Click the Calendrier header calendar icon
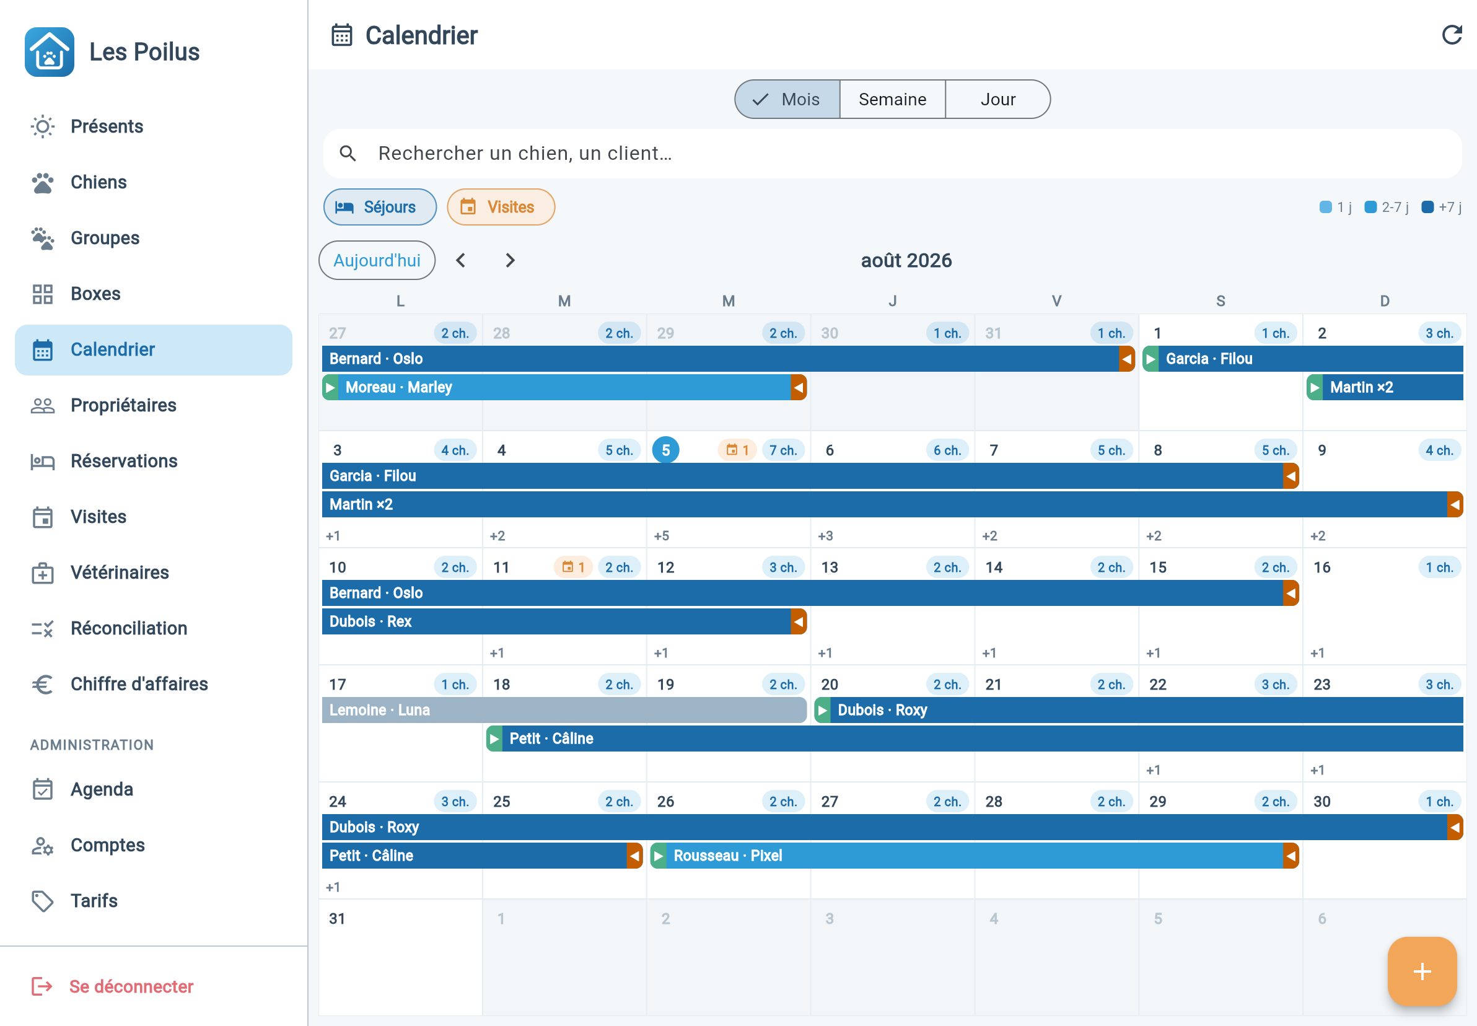This screenshot has height=1026, width=1477. (x=342, y=35)
